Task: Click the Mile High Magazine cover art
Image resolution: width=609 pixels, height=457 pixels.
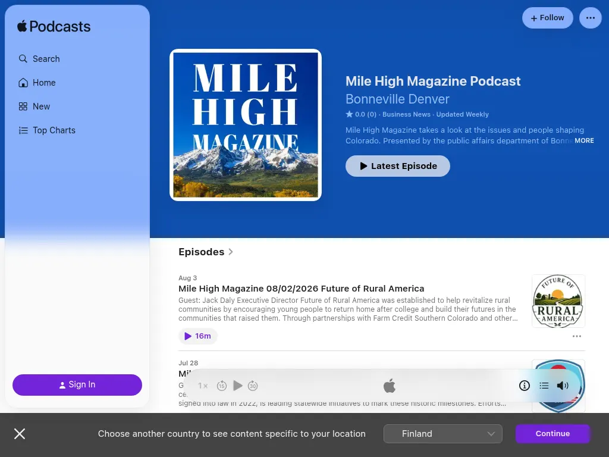Action: click(x=246, y=125)
